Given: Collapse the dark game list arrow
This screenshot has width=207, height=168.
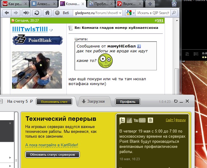Looking at the screenshot, I should 10,124.
